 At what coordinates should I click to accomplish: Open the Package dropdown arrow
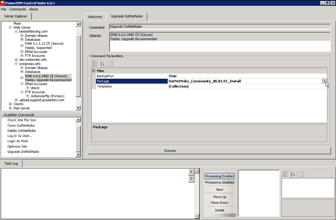(324, 81)
